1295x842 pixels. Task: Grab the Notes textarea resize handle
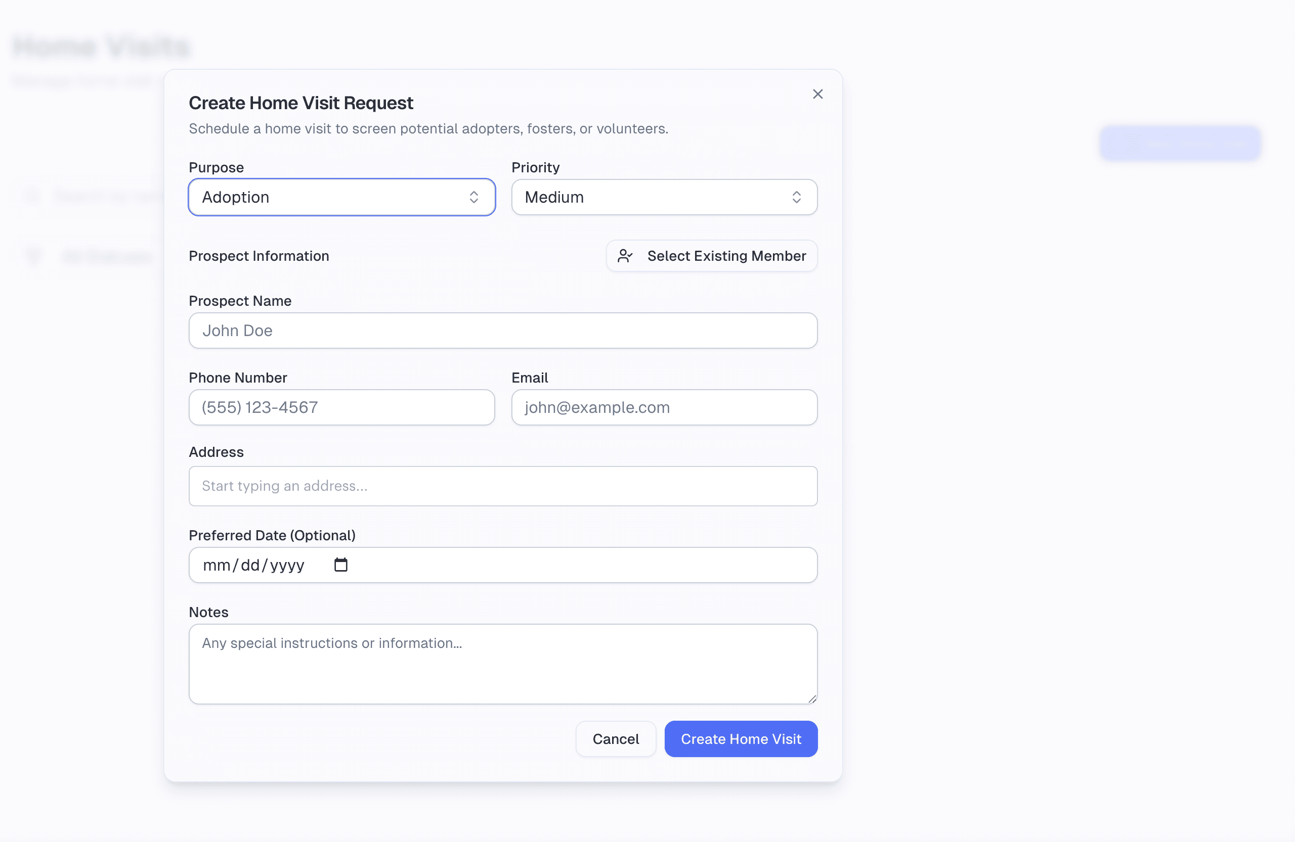812,698
